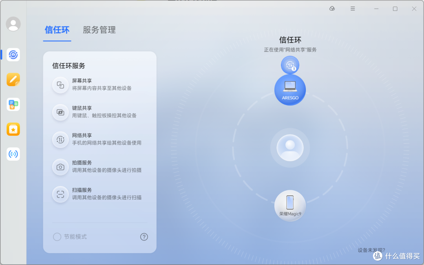Open the profile avatar in the sidebar

pyautogui.click(x=13, y=24)
